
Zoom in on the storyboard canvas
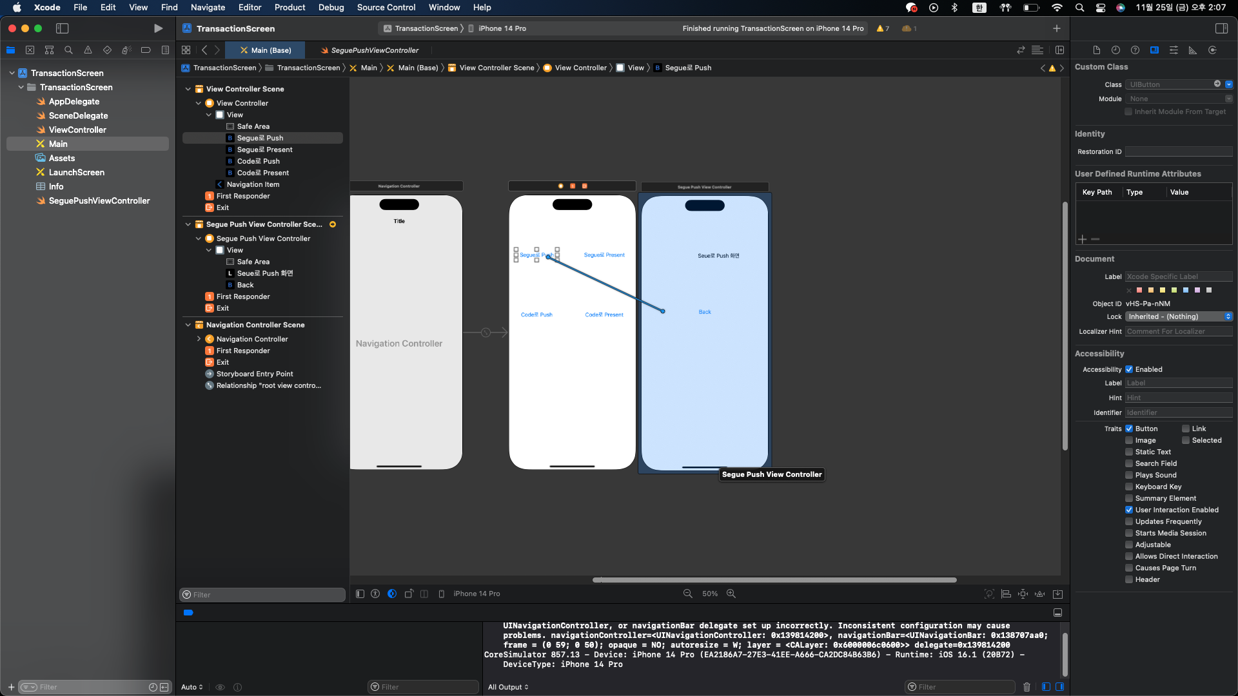731,594
